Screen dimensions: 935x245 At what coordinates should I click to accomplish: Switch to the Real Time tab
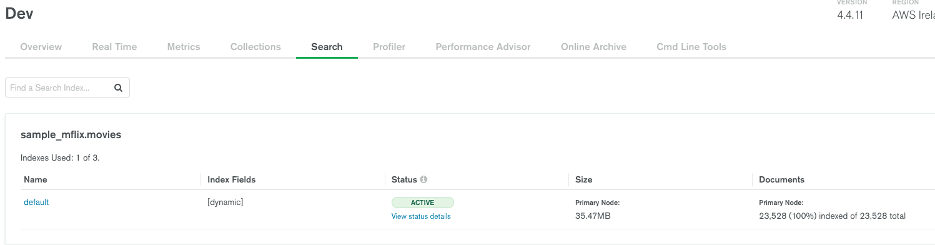pos(114,47)
